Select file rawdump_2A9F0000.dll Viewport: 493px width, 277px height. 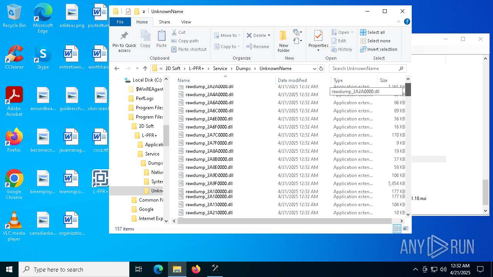pos(209,184)
